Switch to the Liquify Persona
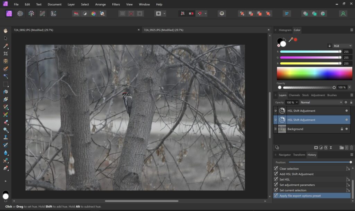Image resolution: width=355 pixels, height=211 pixels. 20,13
